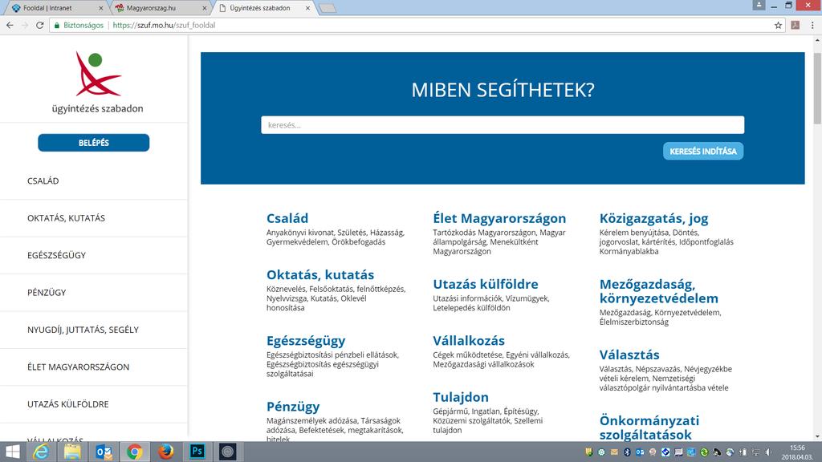
Task: Open the Önkormányzati szolgáltatások category link
Action: coord(649,428)
